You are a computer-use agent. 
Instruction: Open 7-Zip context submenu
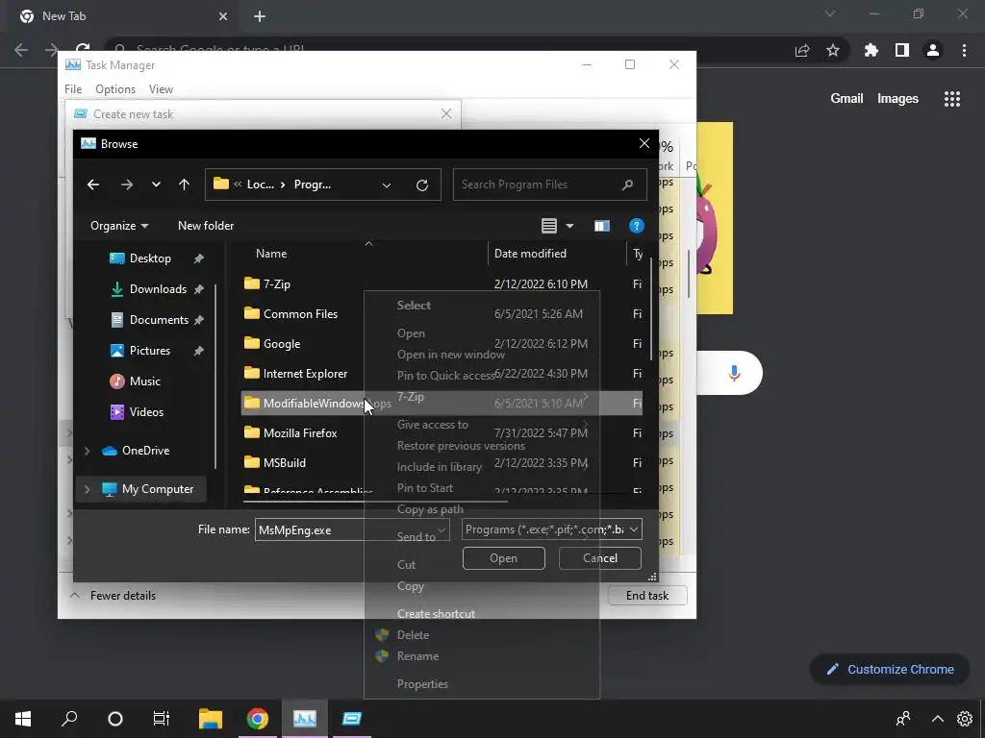click(410, 397)
